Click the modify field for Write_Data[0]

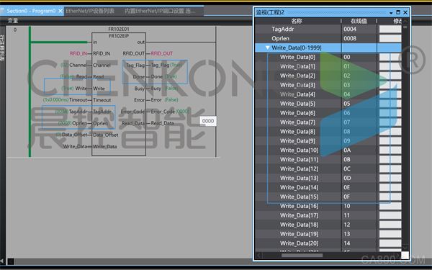(390, 58)
